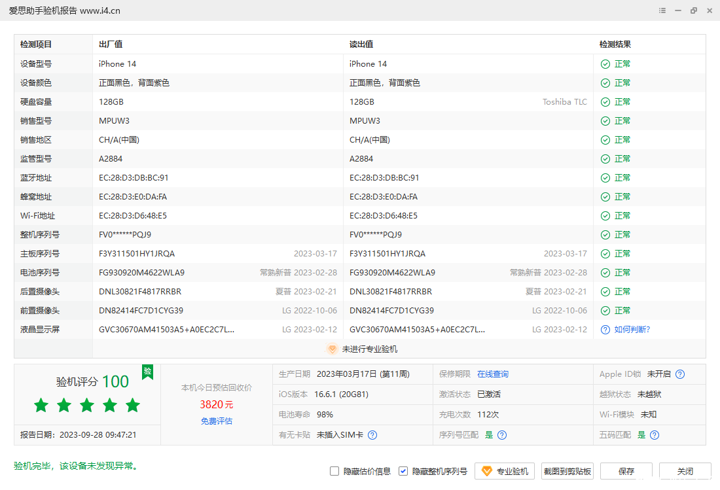Click help icon next to 未插入SIM卡

pyautogui.click(x=372, y=435)
